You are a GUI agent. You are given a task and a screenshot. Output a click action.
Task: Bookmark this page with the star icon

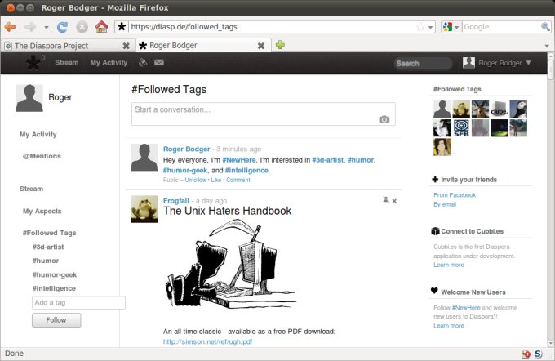point(420,26)
